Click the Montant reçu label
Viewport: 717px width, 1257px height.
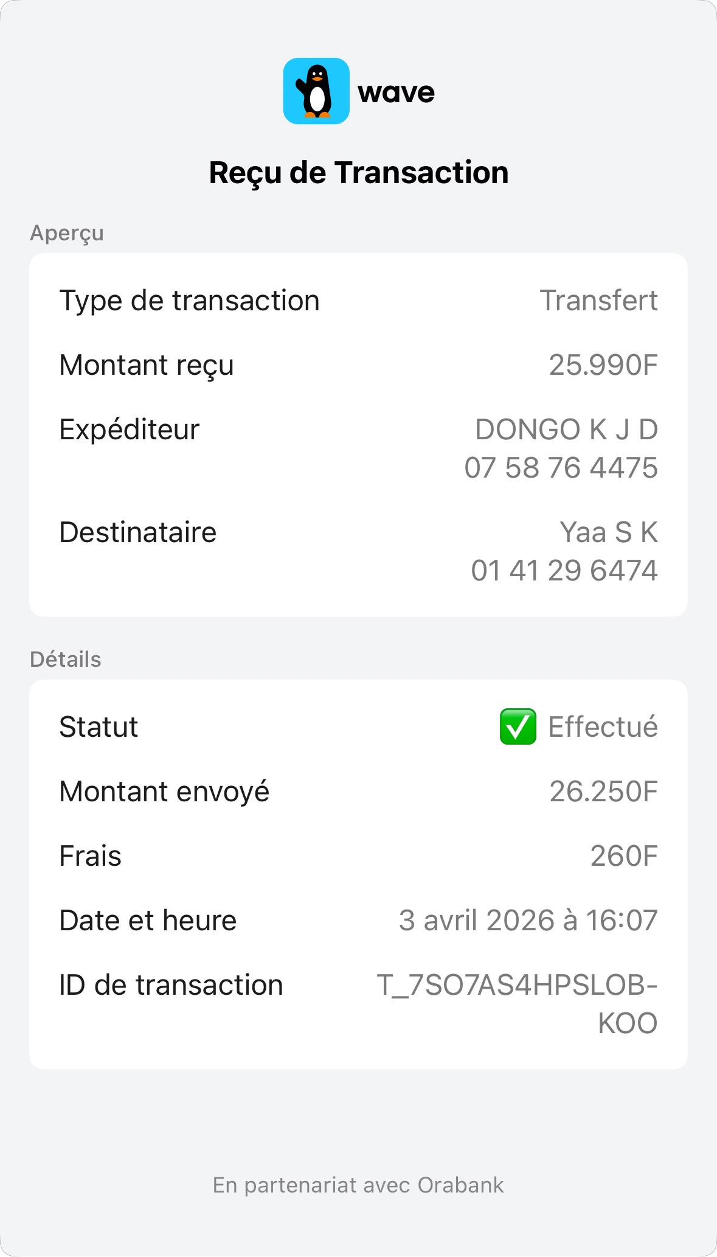(147, 365)
